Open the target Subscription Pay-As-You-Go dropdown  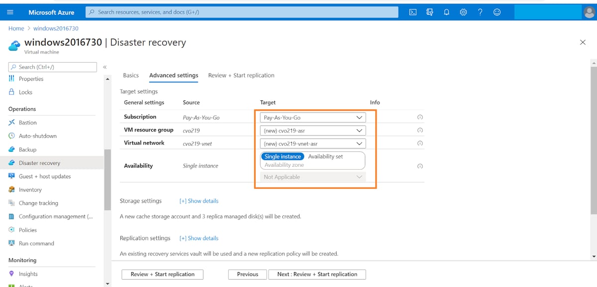tap(312, 117)
